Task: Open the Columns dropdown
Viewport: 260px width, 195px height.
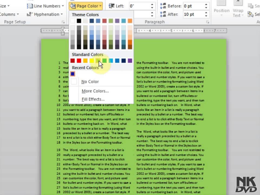Action: point(9,14)
